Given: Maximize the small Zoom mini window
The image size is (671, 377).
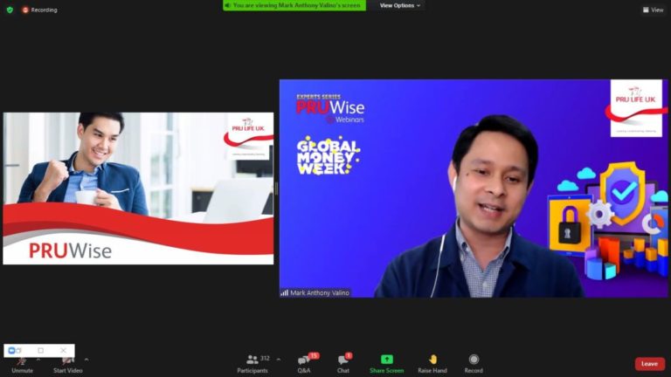Looking at the screenshot, I should (x=41, y=351).
